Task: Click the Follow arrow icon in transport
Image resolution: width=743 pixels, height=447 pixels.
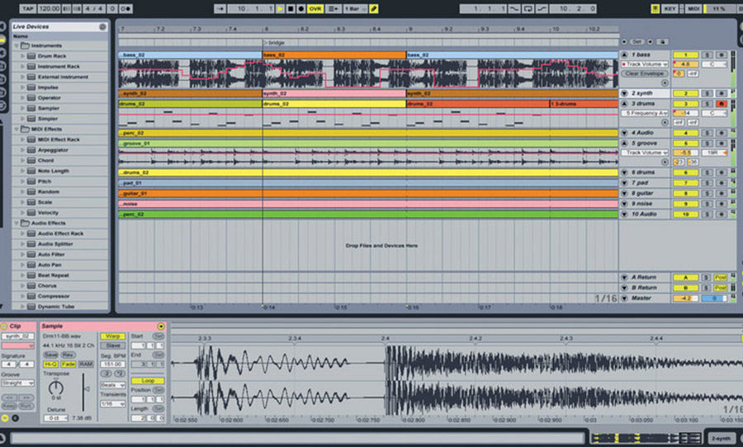Action: [220, 8]
